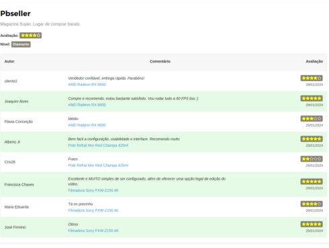
Task: Select author name cliente2
Action: point(11,81)
